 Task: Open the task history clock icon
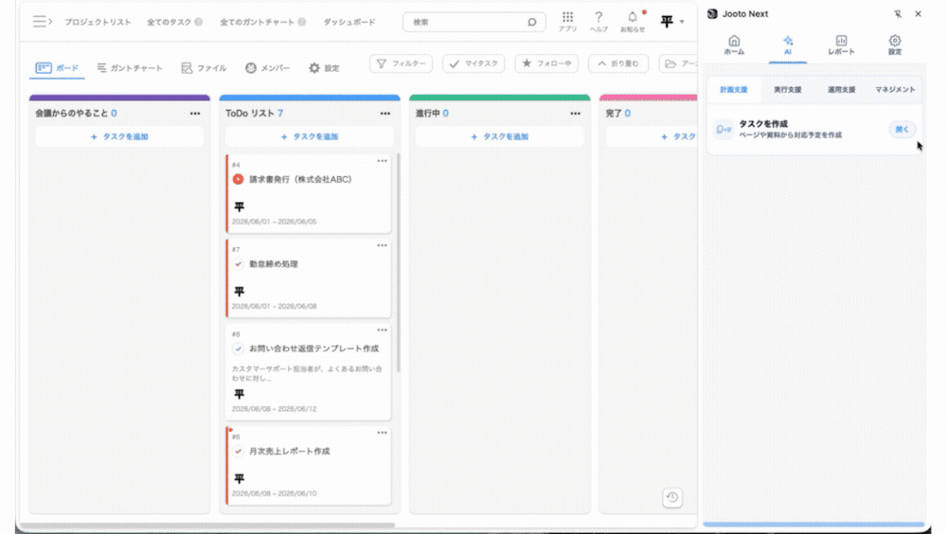672,497
